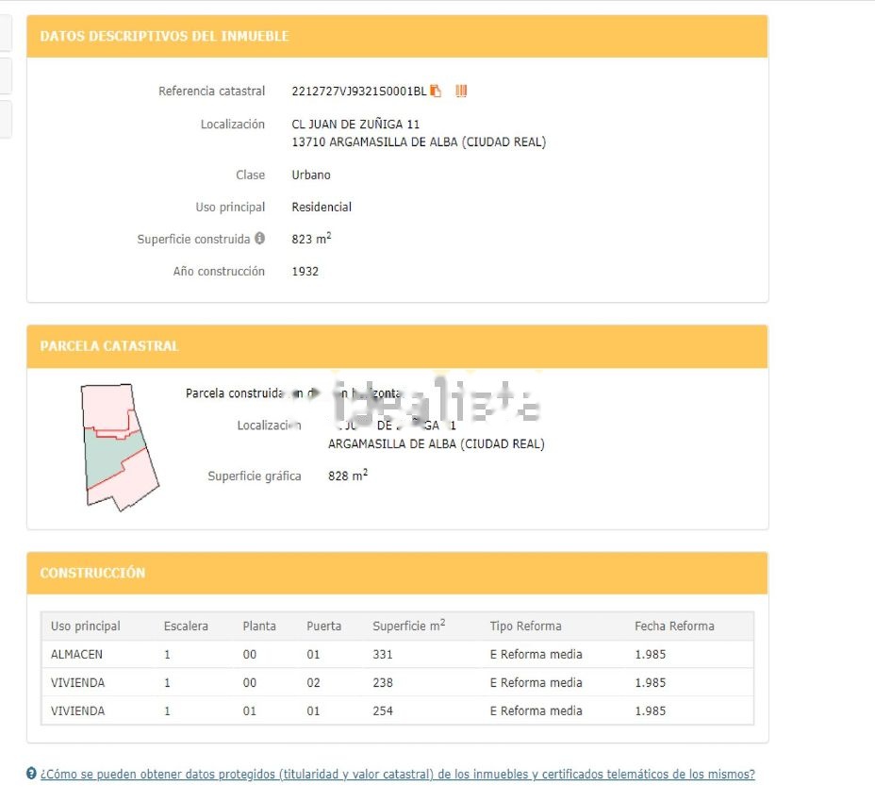Screen dimensions: 875x802
Task: Open the info icon next to Superficie construida
Action: click(x=260, y=239)
